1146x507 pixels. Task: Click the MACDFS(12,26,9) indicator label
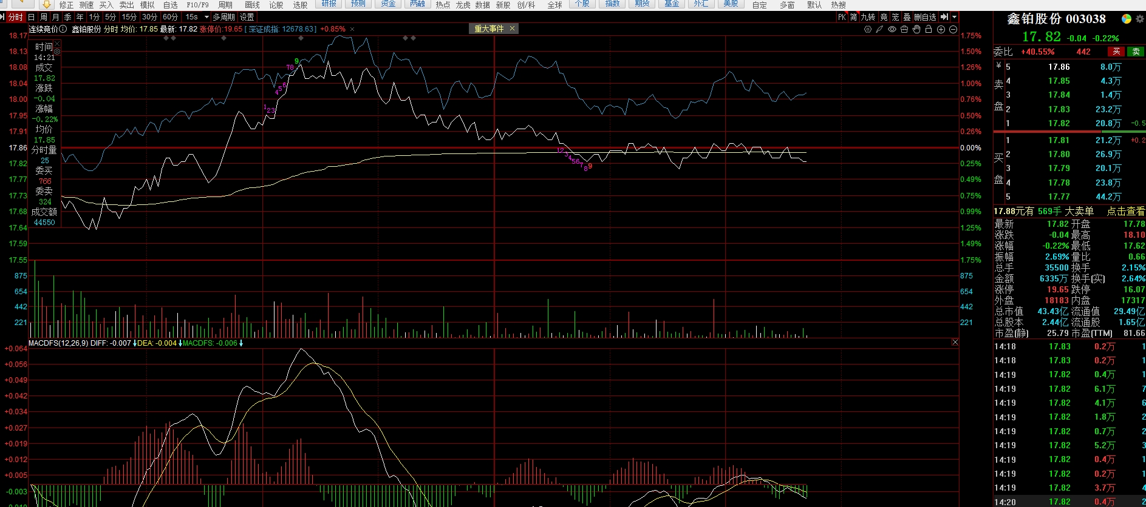[x=58, y=343]
